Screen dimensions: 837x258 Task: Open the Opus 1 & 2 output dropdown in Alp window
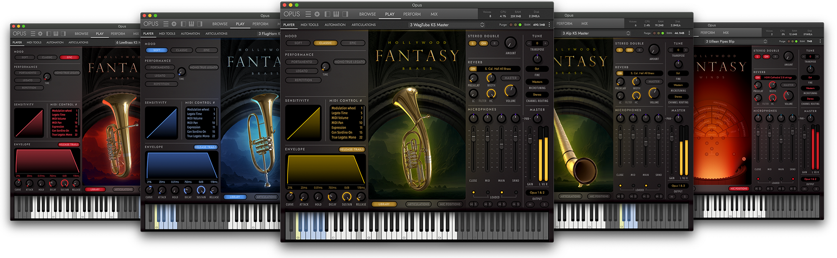(x=678, y=186)
